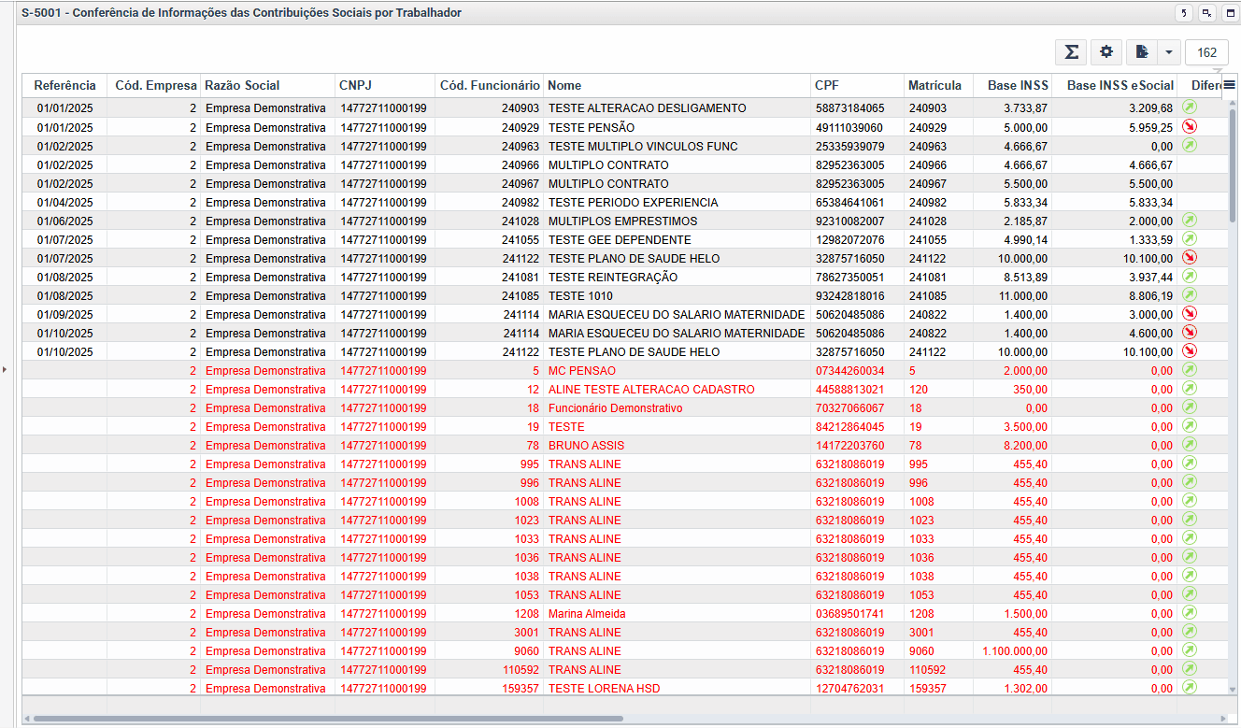The height and width of the screenshot is (728, 1241).
Task: Click red arrow for 01/07/2025 TESTE PLANO DE SAUDE HELO
Action: (x=1190, y=257)
